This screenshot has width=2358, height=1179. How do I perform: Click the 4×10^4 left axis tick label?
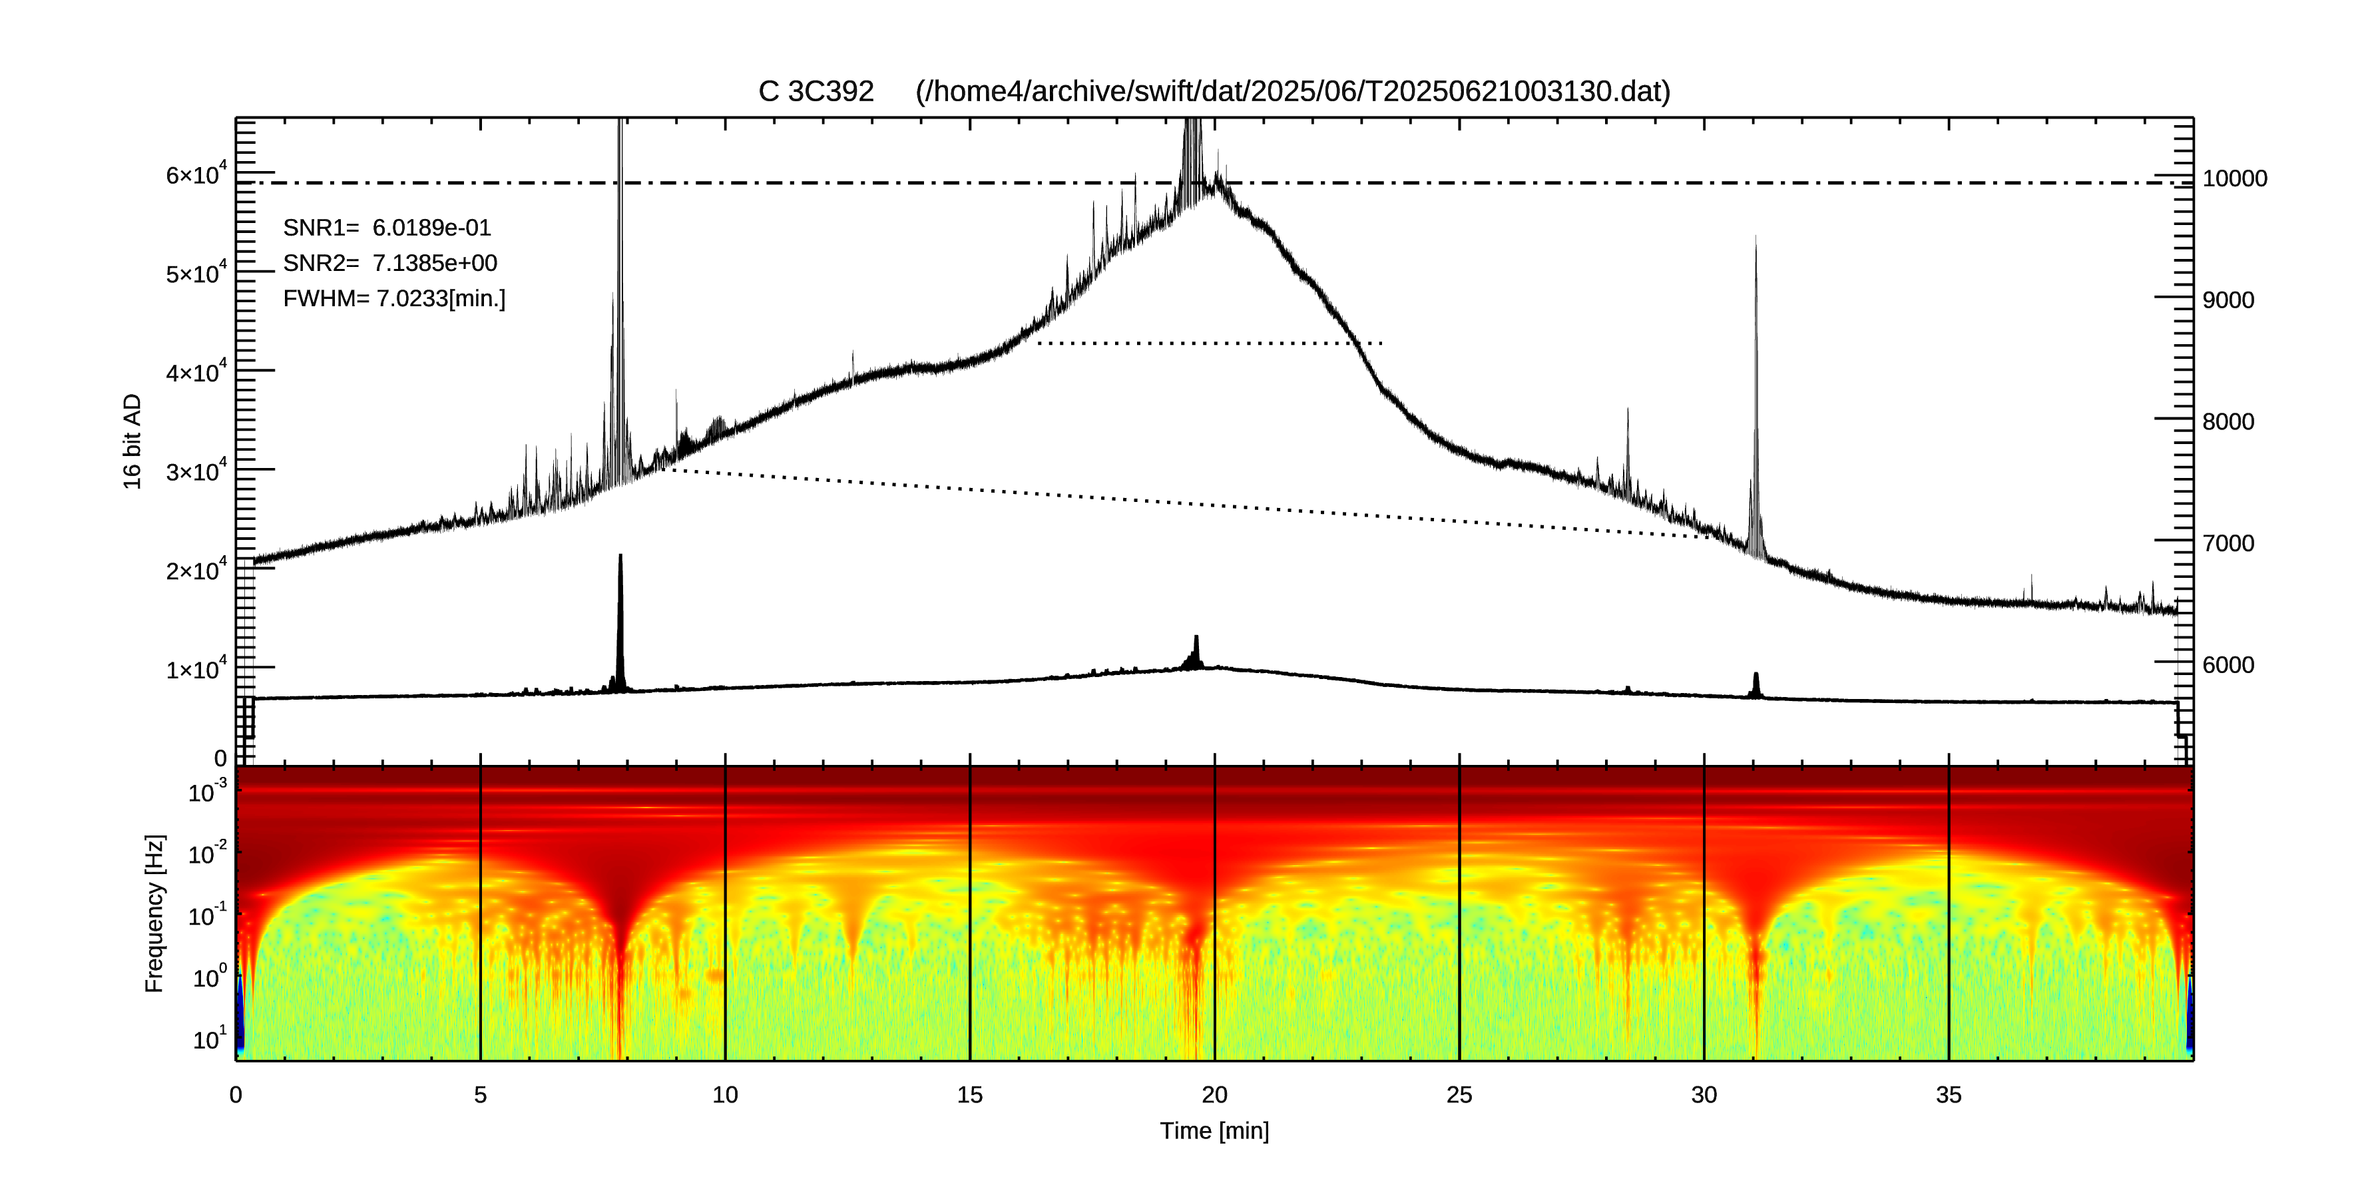(196, 371)
